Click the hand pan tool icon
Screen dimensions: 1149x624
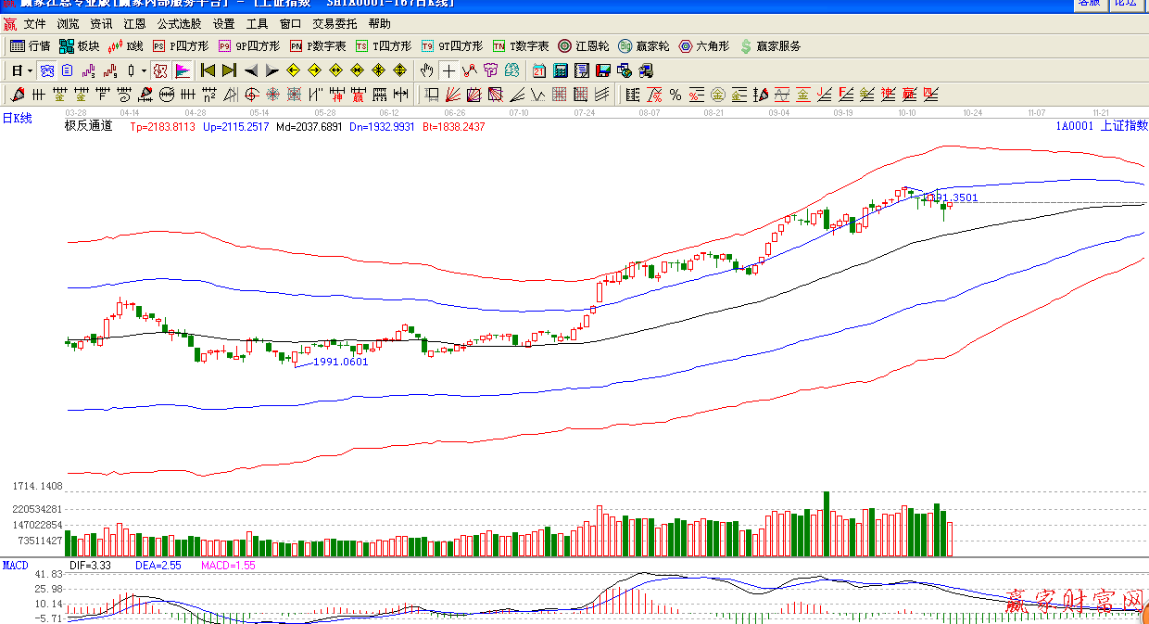[x=426, y=70]
